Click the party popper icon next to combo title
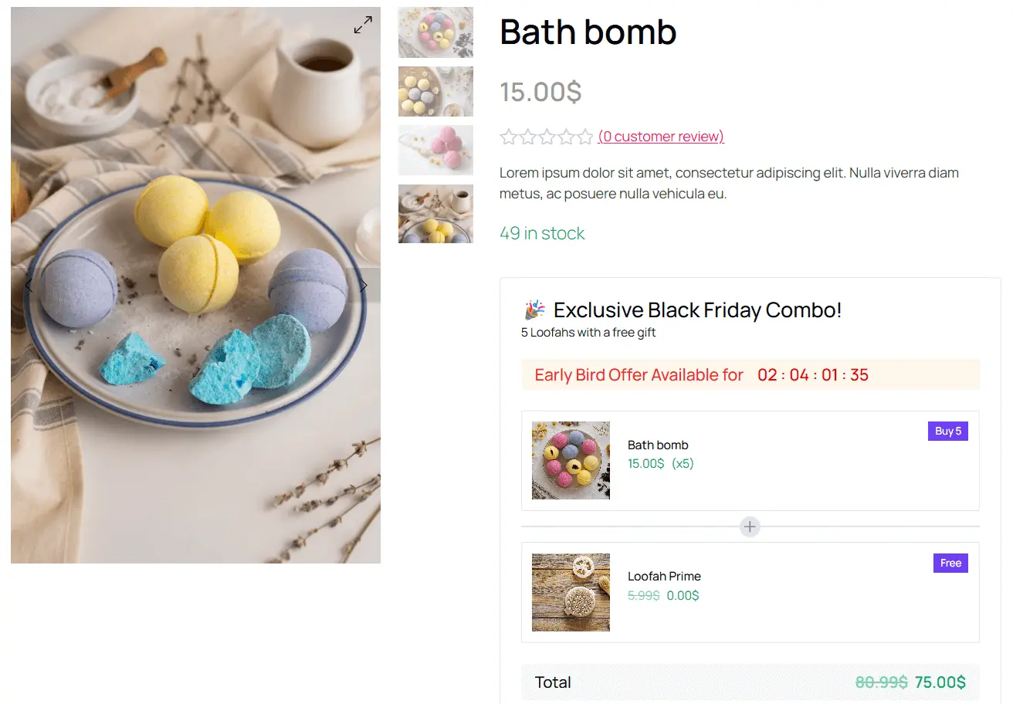This screenshot has height=704, width=1013. [534, 309]
